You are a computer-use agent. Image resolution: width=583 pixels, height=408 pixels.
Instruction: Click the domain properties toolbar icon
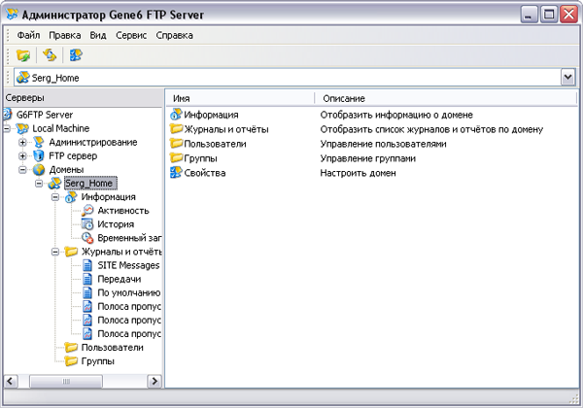point(76,55)
